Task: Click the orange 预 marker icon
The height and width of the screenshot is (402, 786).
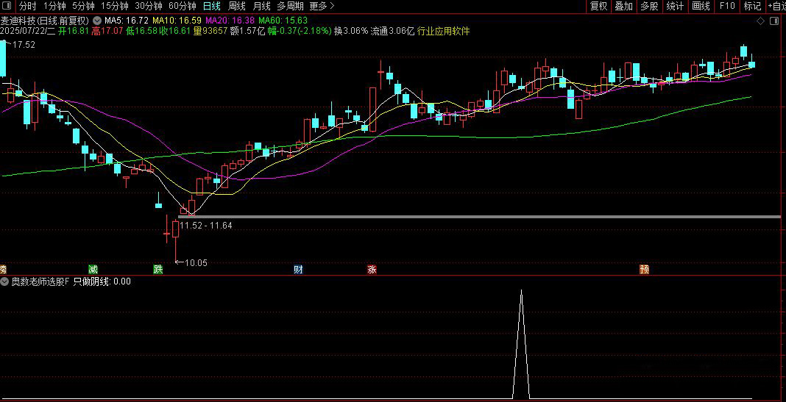Action: [x=644, y=269]
